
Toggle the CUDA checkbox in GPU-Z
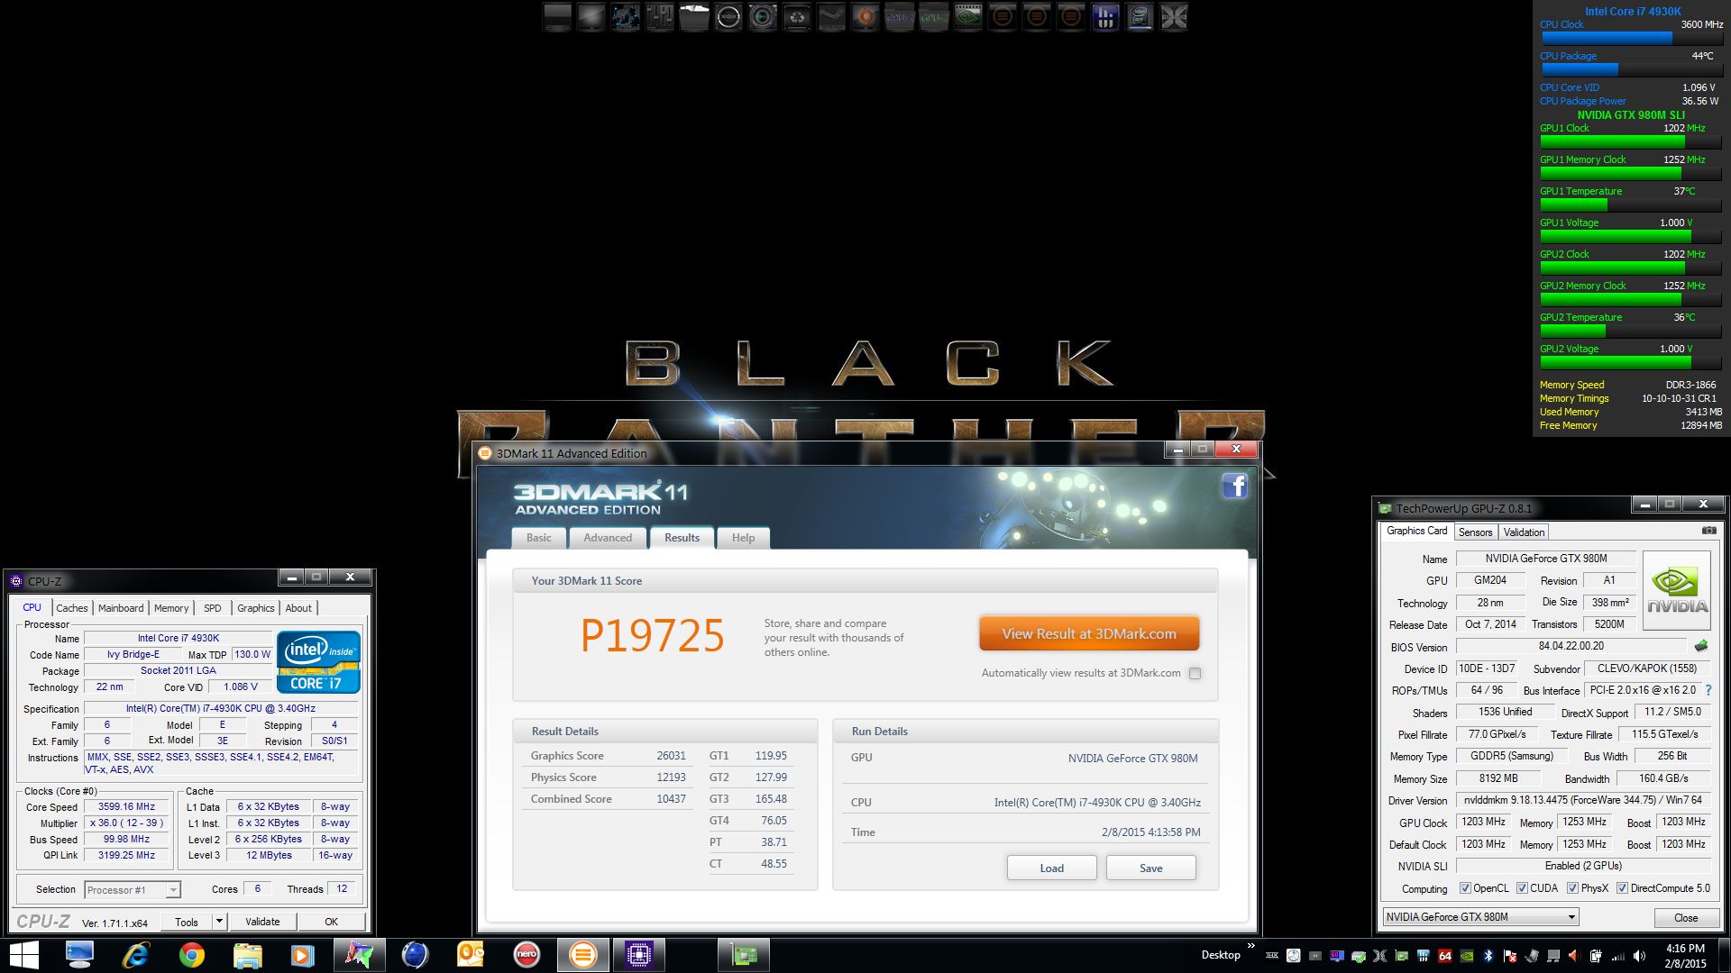tap(1522, 888)
